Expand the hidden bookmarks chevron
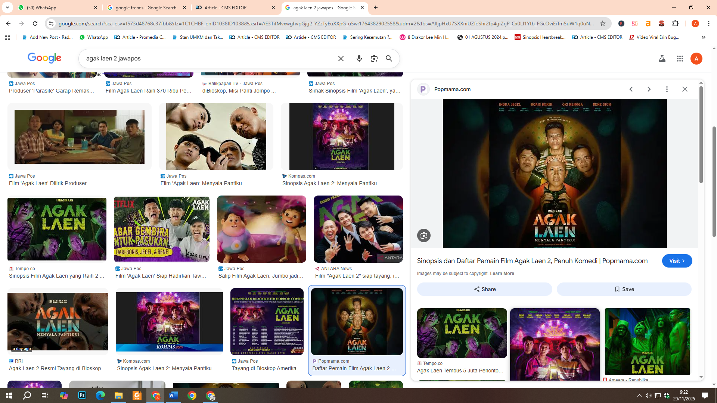This screenshot has height=403, width=717. pos(704,37)
